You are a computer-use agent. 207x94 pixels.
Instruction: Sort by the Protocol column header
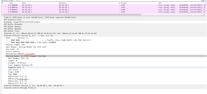pyautogui.click(x=124, y=3)
